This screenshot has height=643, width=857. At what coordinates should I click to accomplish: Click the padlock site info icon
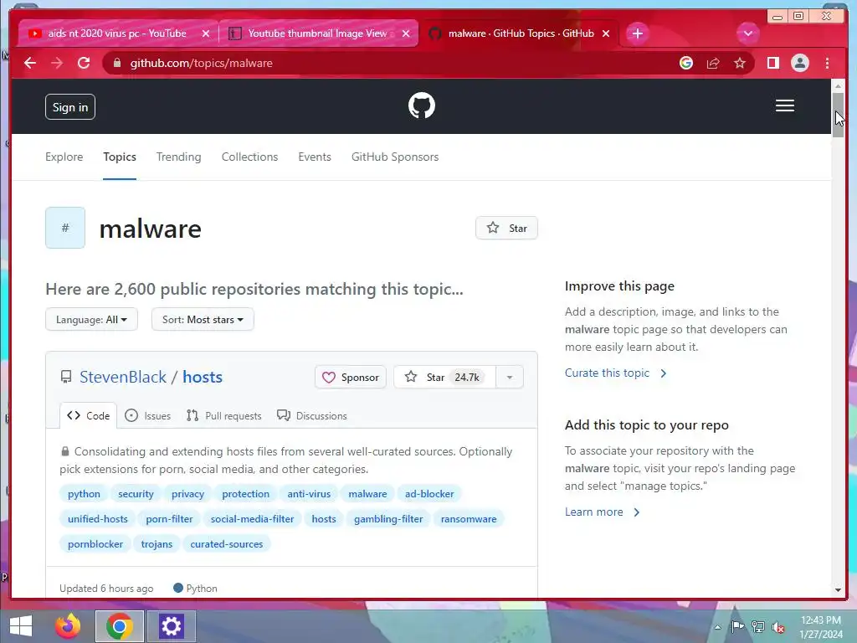pyautogui.click(x=116, y=63)
